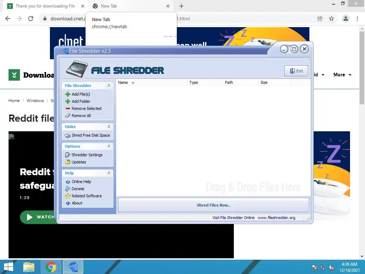
Task: Click the Add Folder green plus icon
Action: click(x=68, y=101)
